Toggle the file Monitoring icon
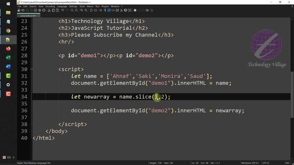The width and height of the screenshot is (294, 165). (130, 10)
